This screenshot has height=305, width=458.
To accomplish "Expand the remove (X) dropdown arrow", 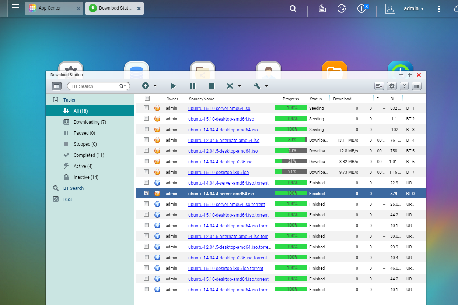I will pos(240,86).
